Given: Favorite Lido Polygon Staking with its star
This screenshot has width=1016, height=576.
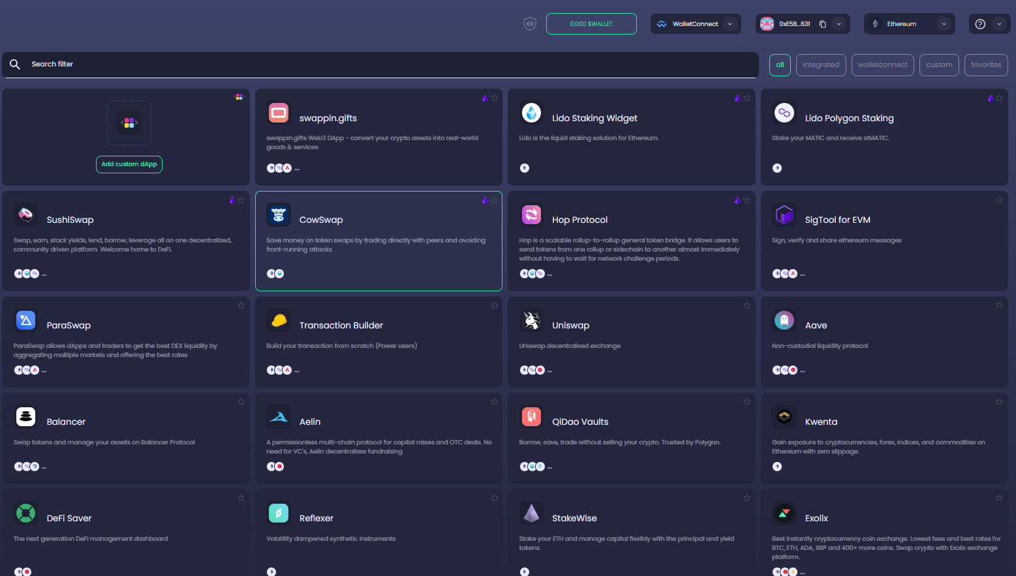Looking at the screenshot, I should coord(1000,98).
